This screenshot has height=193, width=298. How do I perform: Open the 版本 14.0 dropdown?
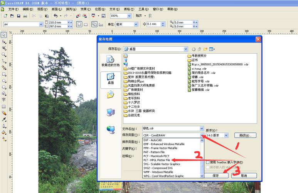coord(226,135)
